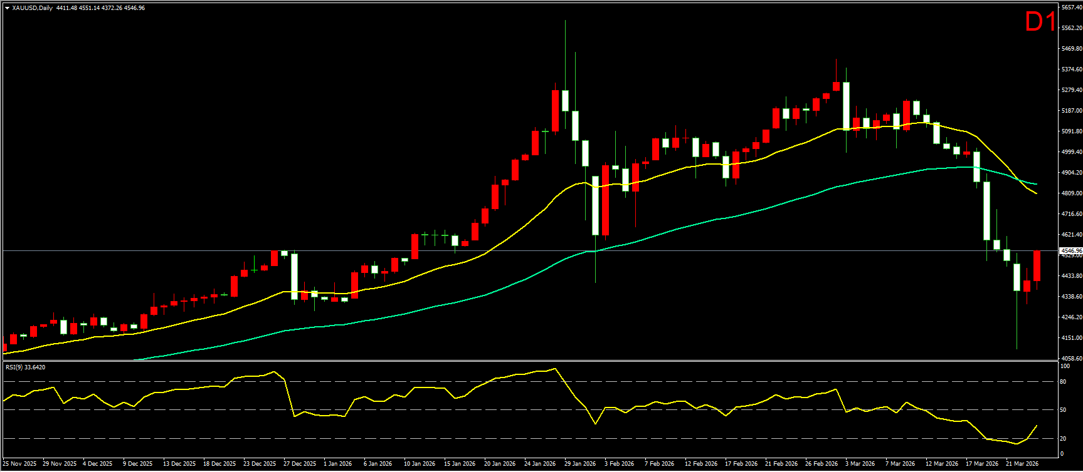
Task: Click the red D1 timeframe label
Action: [1040, 23]
